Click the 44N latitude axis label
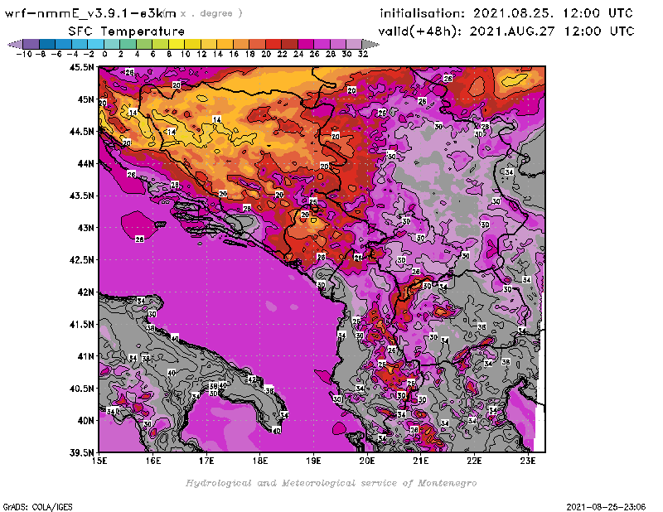Screen dimensions: 663x512 (86, 163)
